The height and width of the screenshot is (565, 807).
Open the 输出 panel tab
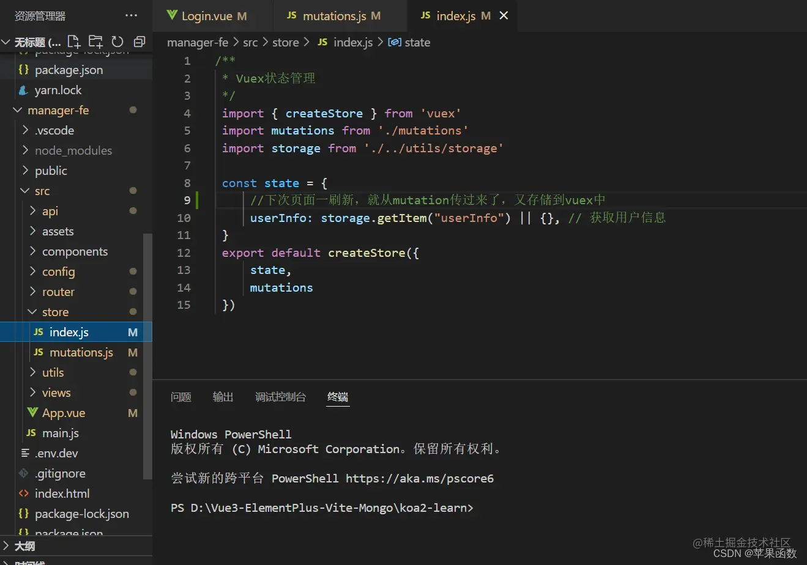[223, 397]
